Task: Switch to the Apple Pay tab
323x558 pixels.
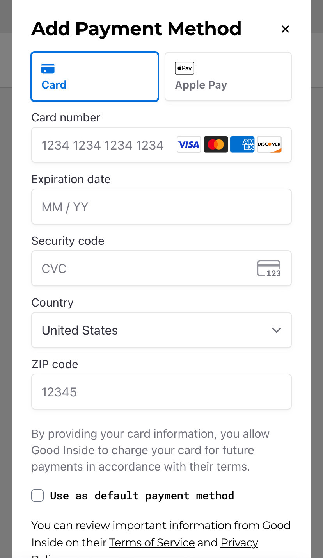Action: click(228, 77)
